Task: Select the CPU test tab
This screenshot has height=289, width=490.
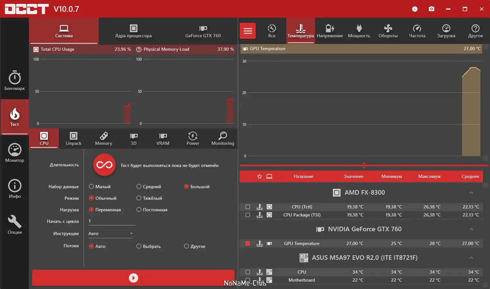Action: [44, 138]
